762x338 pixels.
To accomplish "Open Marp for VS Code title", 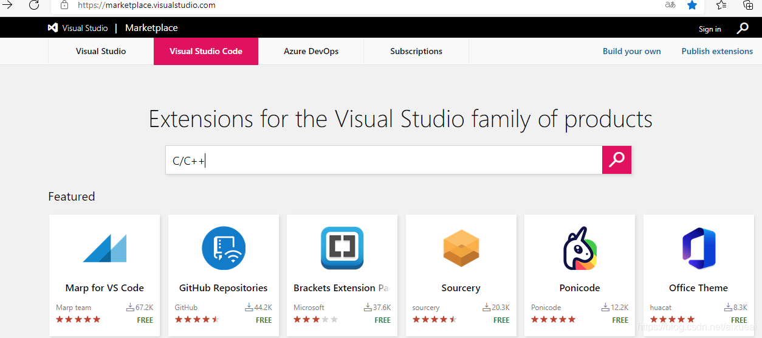I will (x=105, y=288).
